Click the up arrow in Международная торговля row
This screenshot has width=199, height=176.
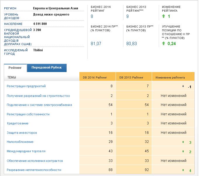coord(183,151)
